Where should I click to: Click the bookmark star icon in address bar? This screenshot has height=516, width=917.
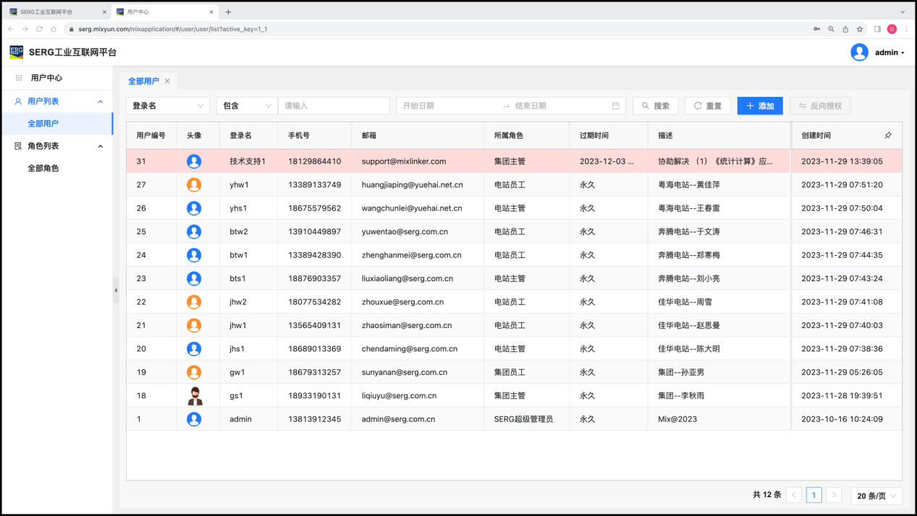click(860, 29)
